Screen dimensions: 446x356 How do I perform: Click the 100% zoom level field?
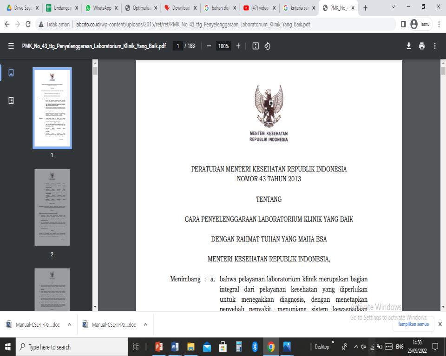223,46
